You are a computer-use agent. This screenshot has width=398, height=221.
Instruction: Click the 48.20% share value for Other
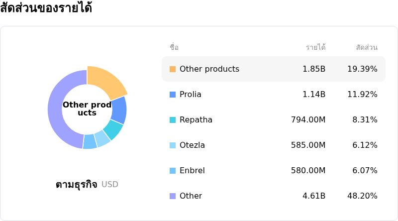coord(362,196)
